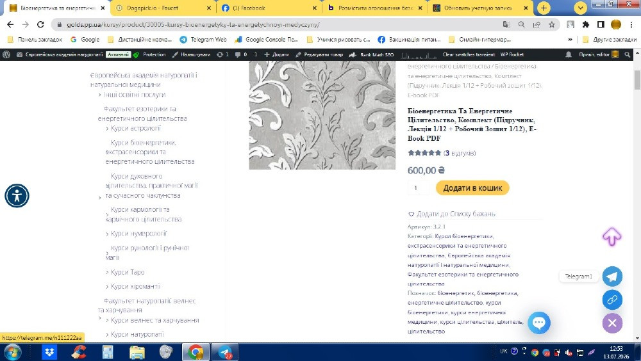The height and width of the screenshot is (361, 641).
Task: Open the browser side panel icon
Action: coord(601,24)
